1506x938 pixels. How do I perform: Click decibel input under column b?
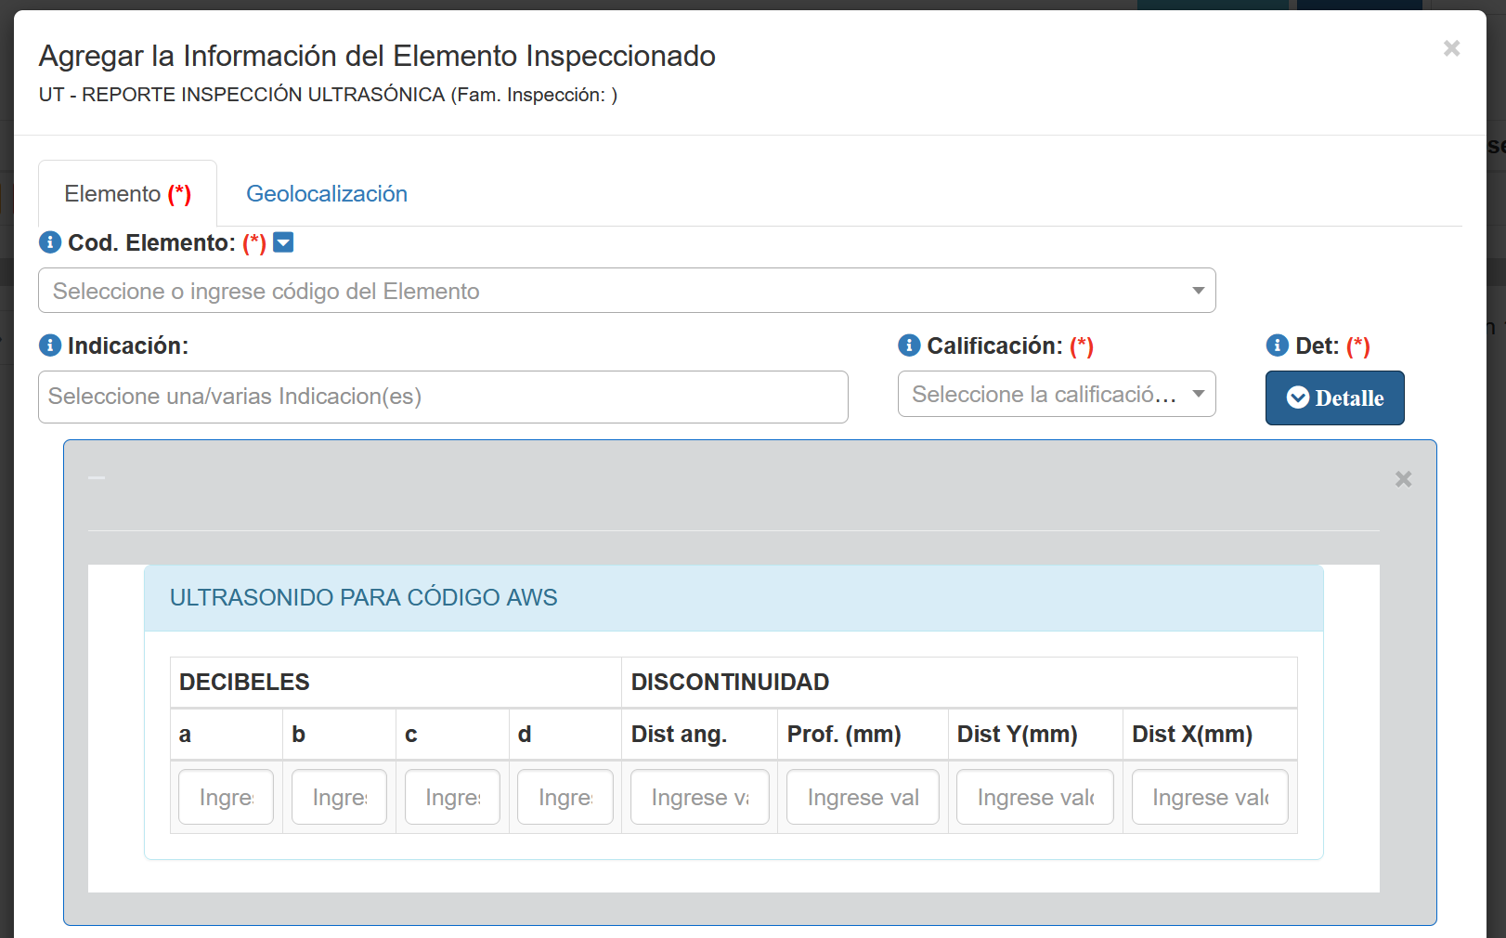pos(339,797)
